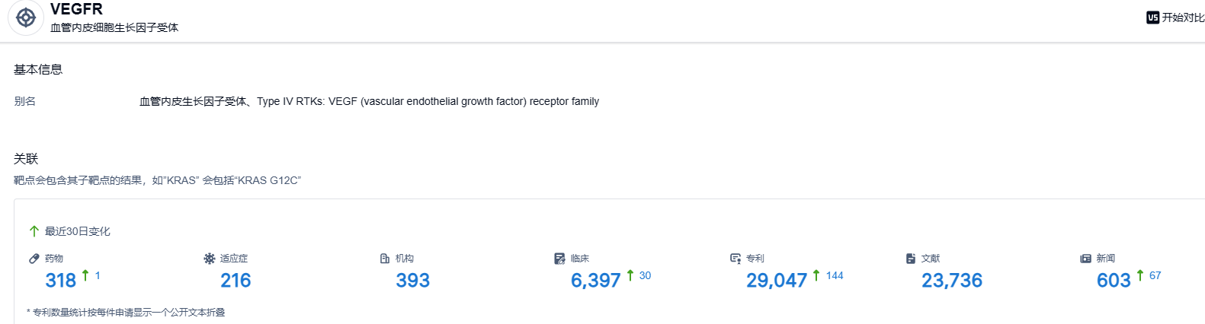Click the patent icon beside 专利

(735, 259)
